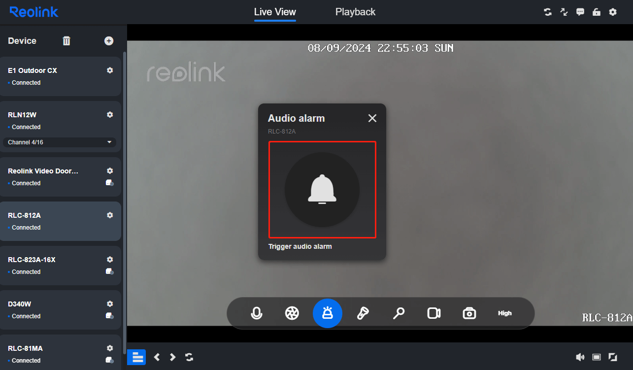Select the D340W device
This screenshot has height=370, width=633.
tap(60, 310)
